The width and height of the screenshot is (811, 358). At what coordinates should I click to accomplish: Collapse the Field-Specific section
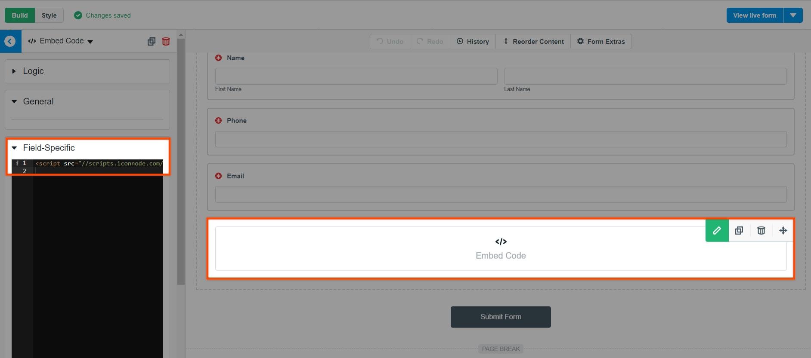(x=48, y=148)
